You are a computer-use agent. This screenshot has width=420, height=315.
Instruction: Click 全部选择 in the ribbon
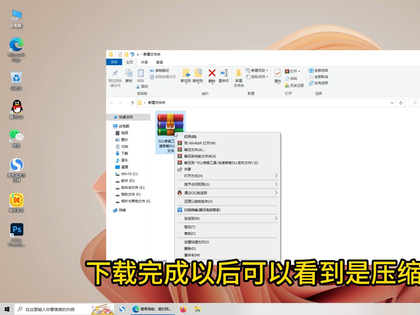318,71
